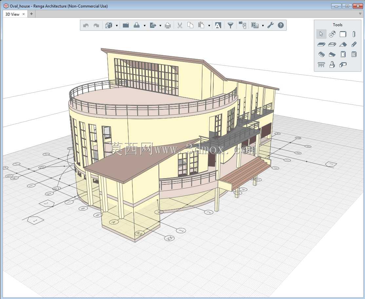Add a new tab with plus button

point(31,14)
